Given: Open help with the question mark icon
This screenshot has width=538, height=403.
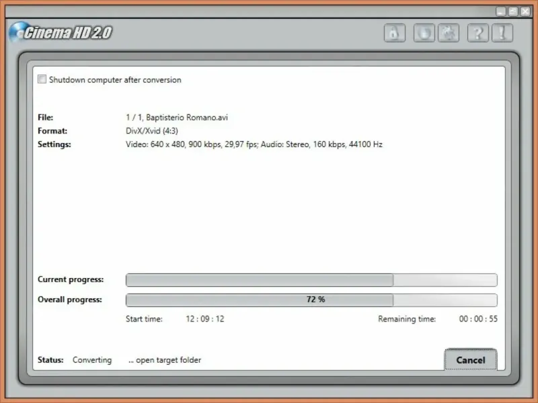Looking at the screenshot, I should coord(478,33).
